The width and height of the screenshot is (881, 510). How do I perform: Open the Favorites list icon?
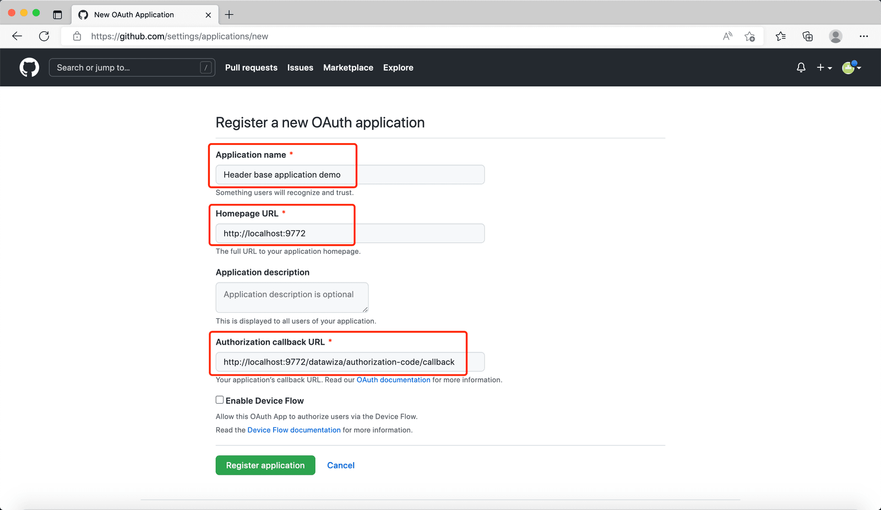coord(781,36)
